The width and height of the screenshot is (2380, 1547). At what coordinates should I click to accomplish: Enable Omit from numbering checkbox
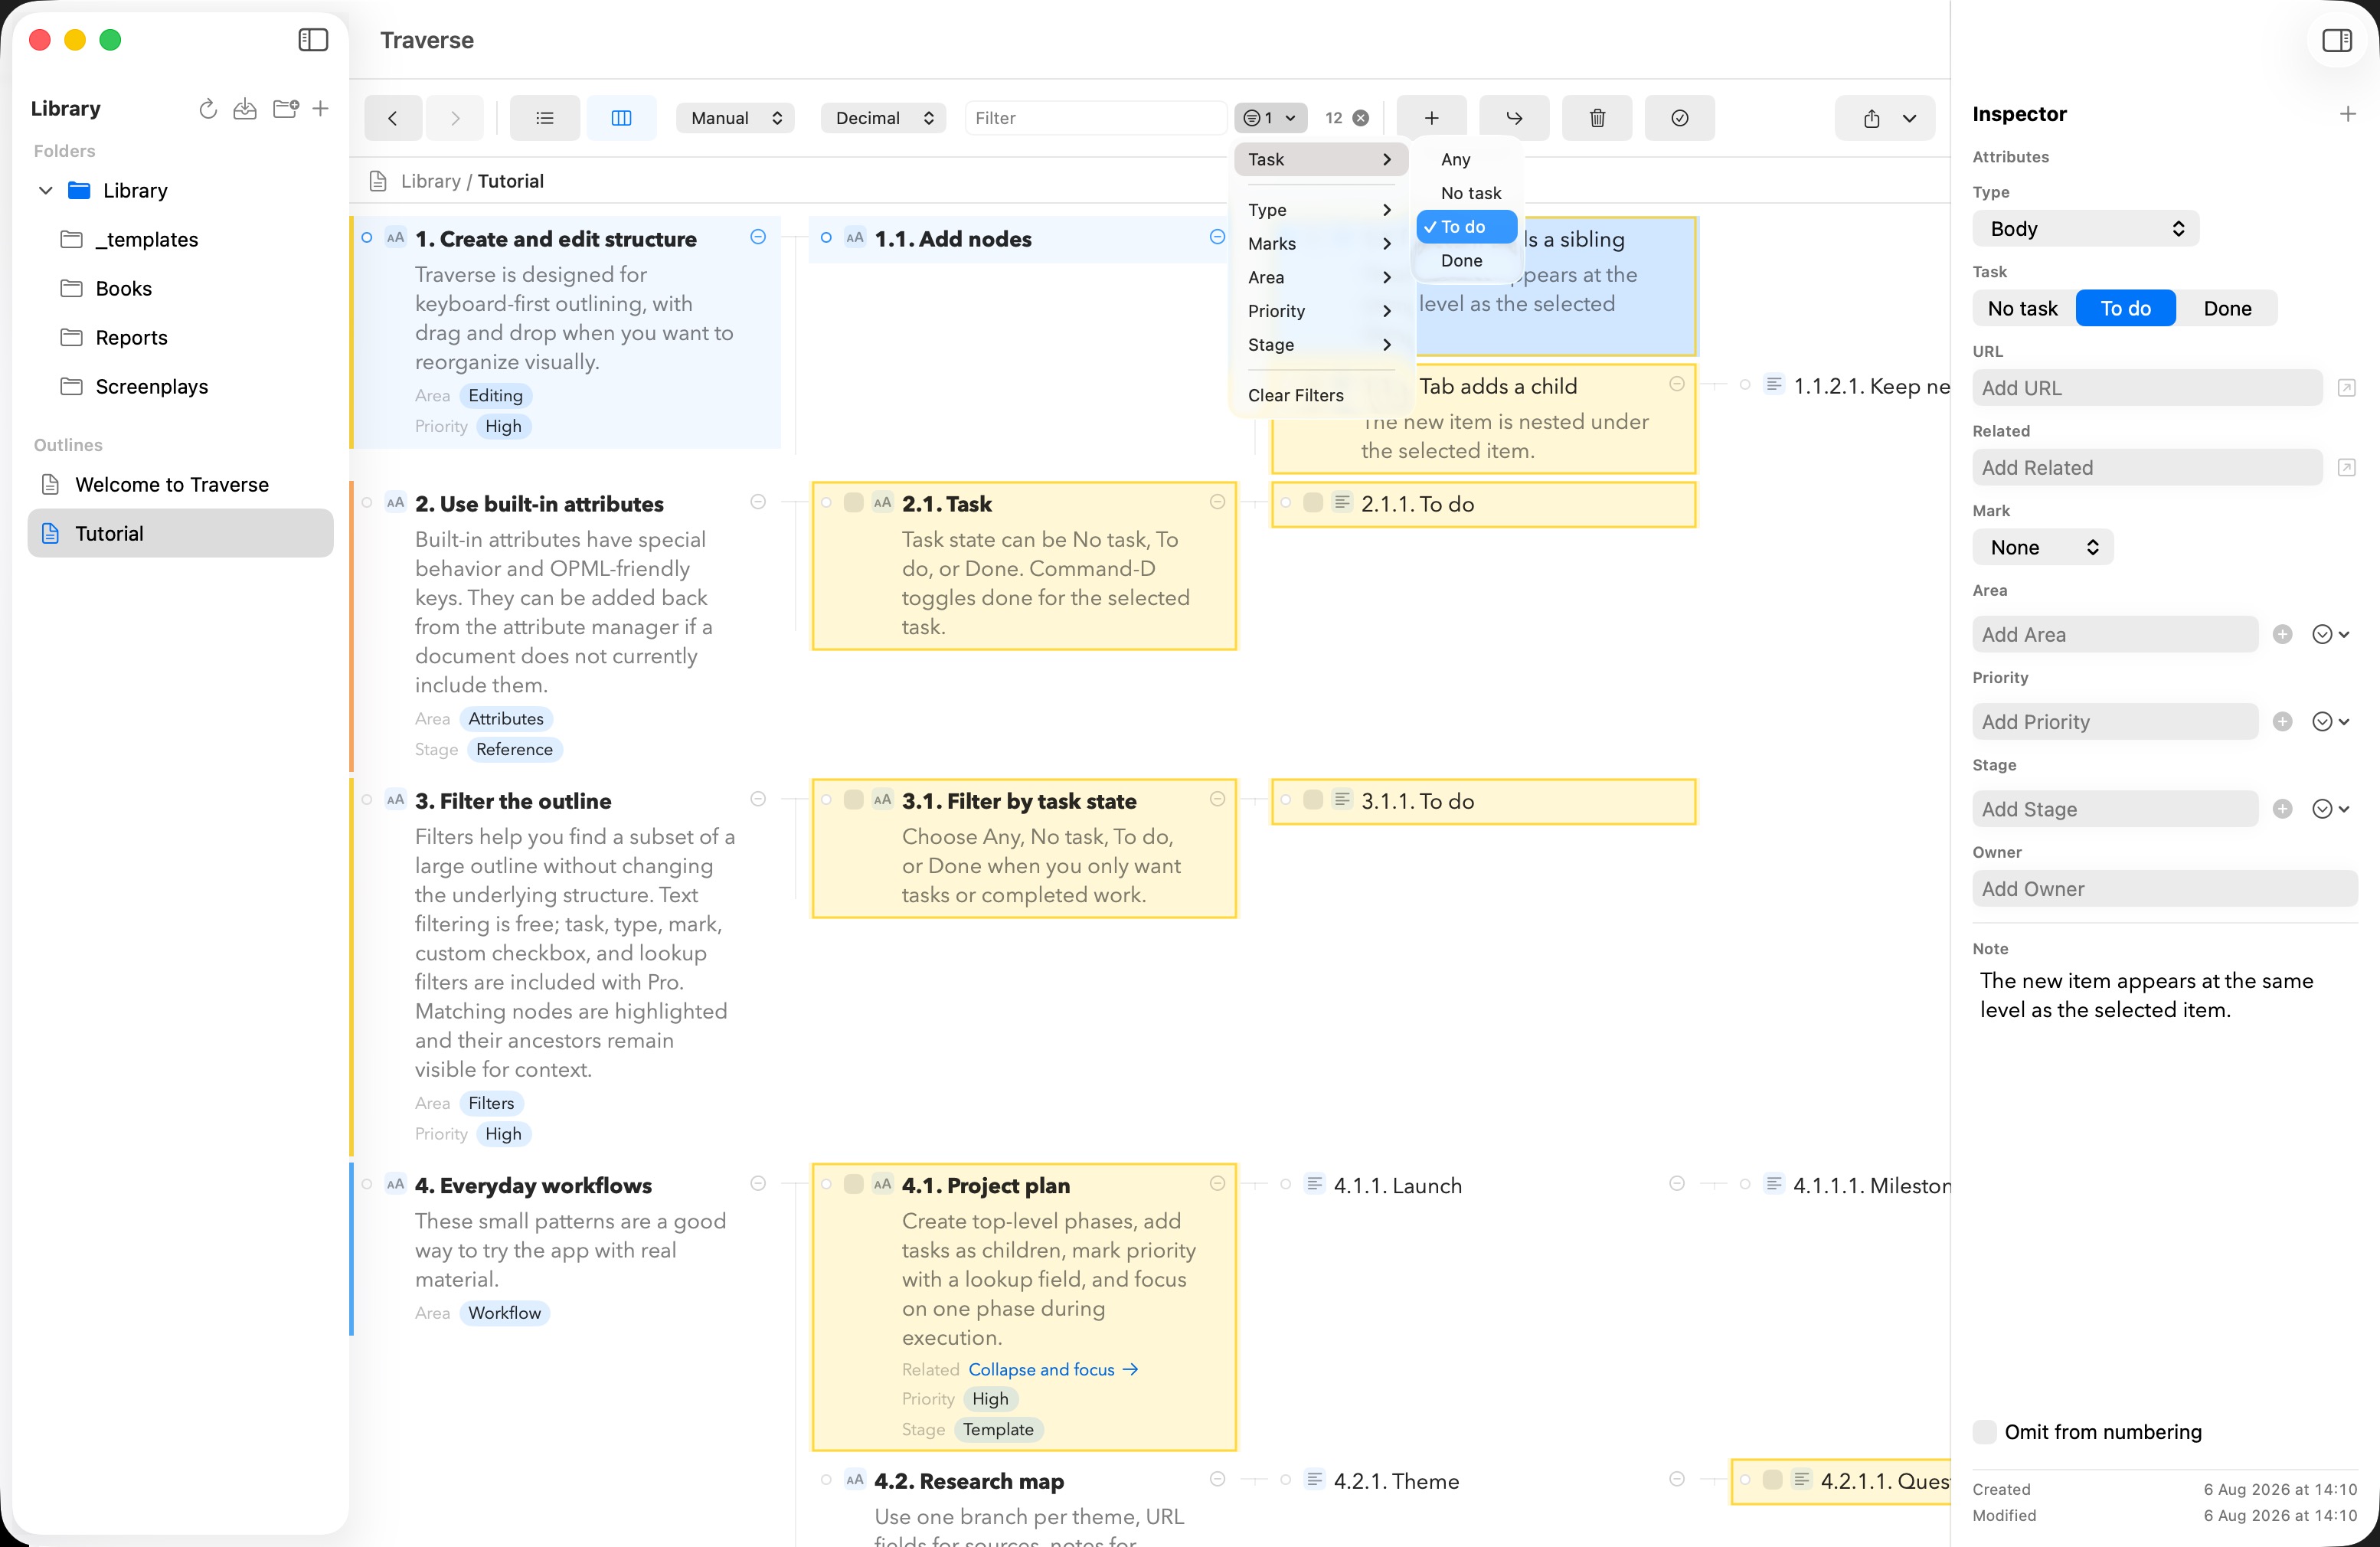1985,1432
